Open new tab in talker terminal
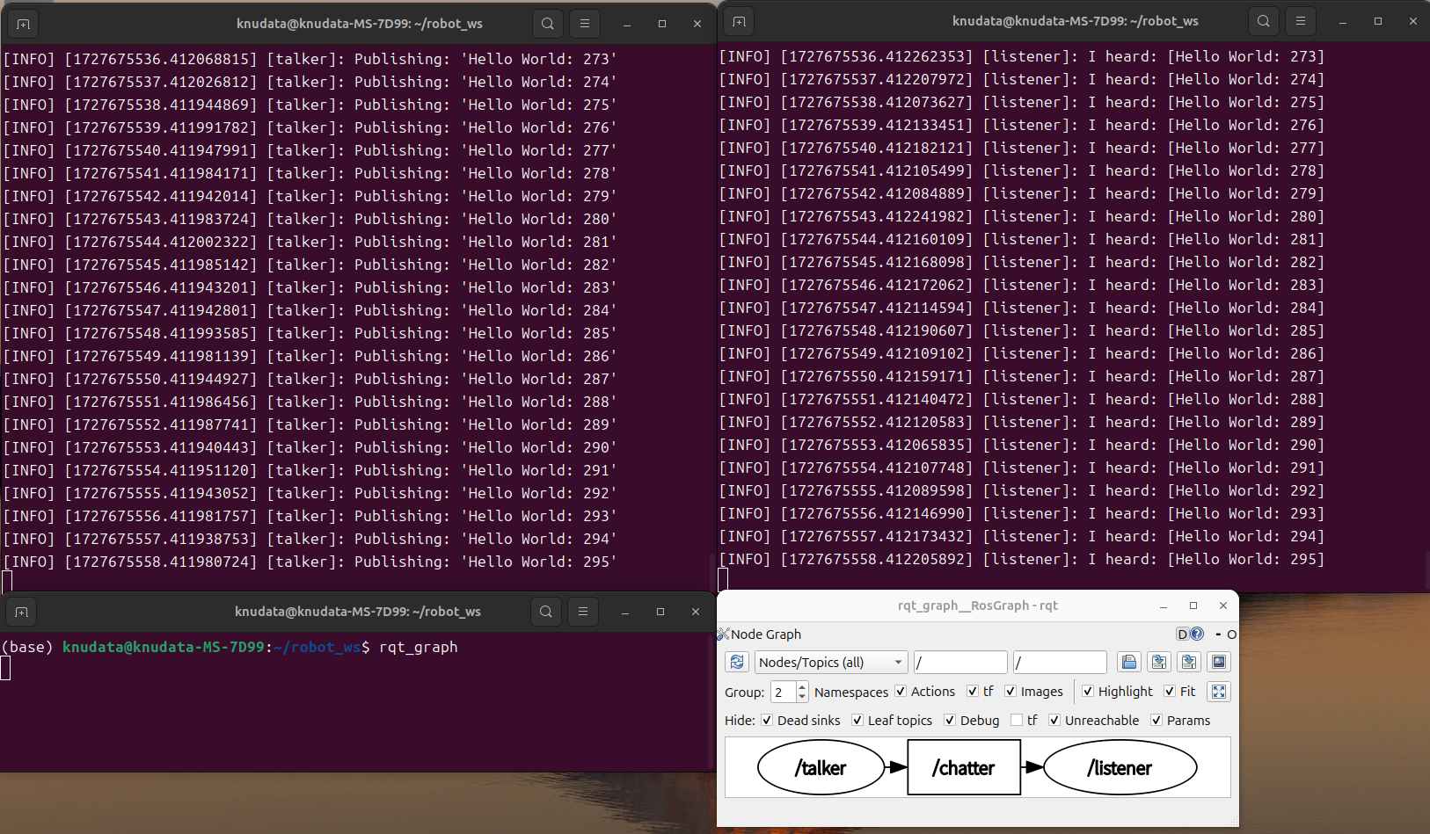The height and width of the screenshot is (834, 1430). [x=23, y=24]
